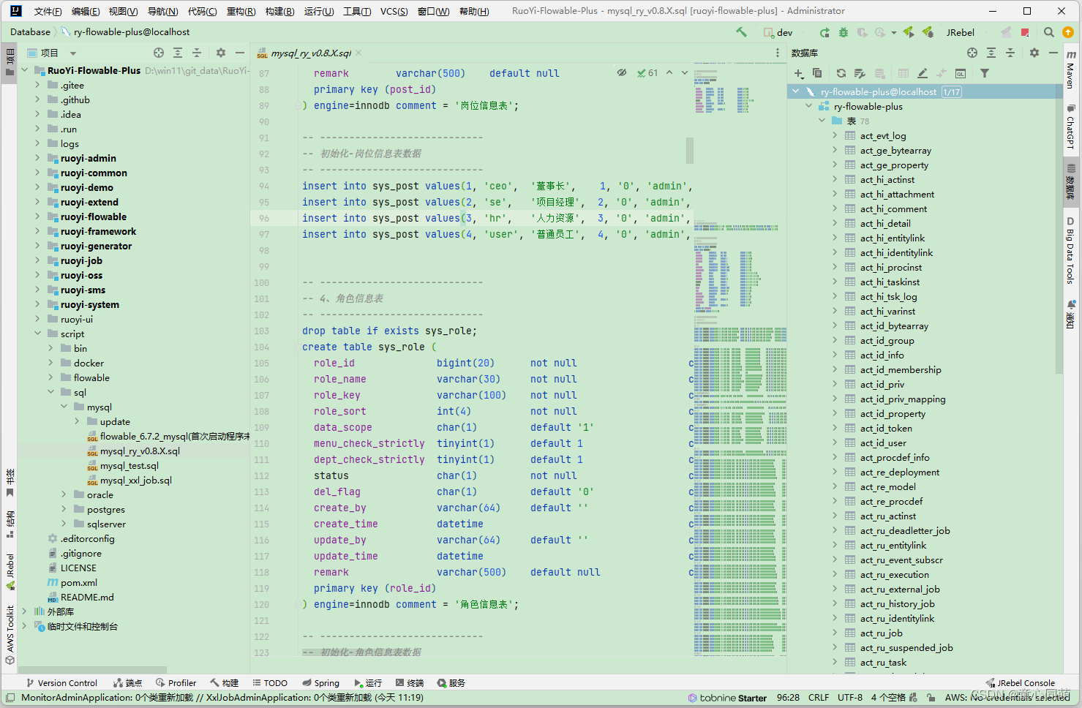Edit source pencil icon in Database toolbar
Screen dimensions: 1082x708
point(923,73)
